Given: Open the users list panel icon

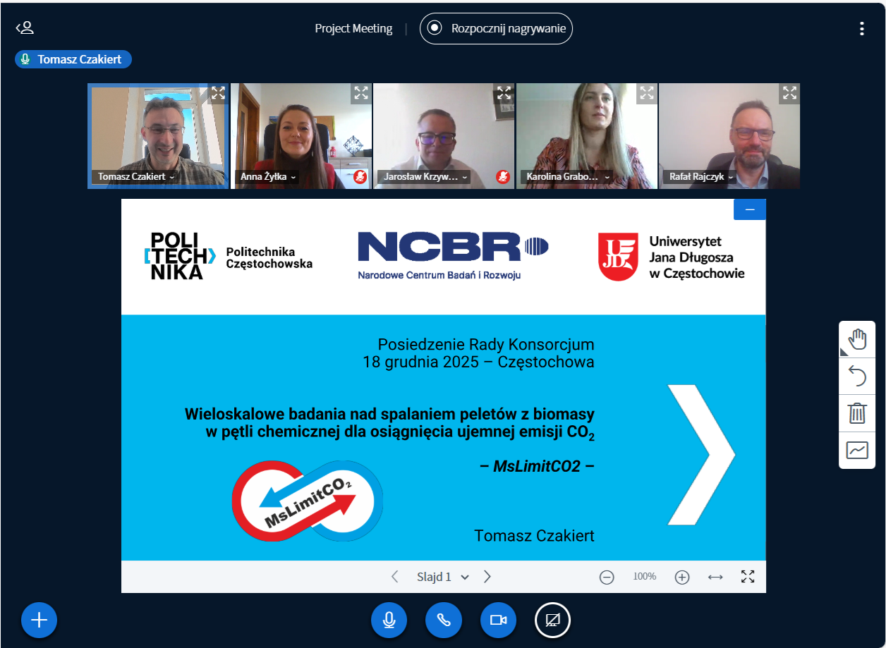Looking at the screenshot, I should (x=25, y=28).
